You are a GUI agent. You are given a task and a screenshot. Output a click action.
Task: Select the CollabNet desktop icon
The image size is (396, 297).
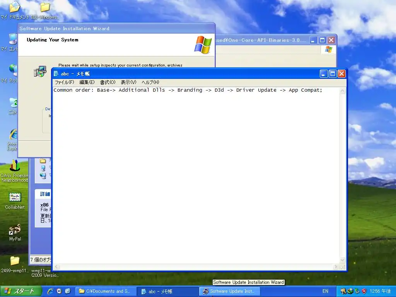15,201
